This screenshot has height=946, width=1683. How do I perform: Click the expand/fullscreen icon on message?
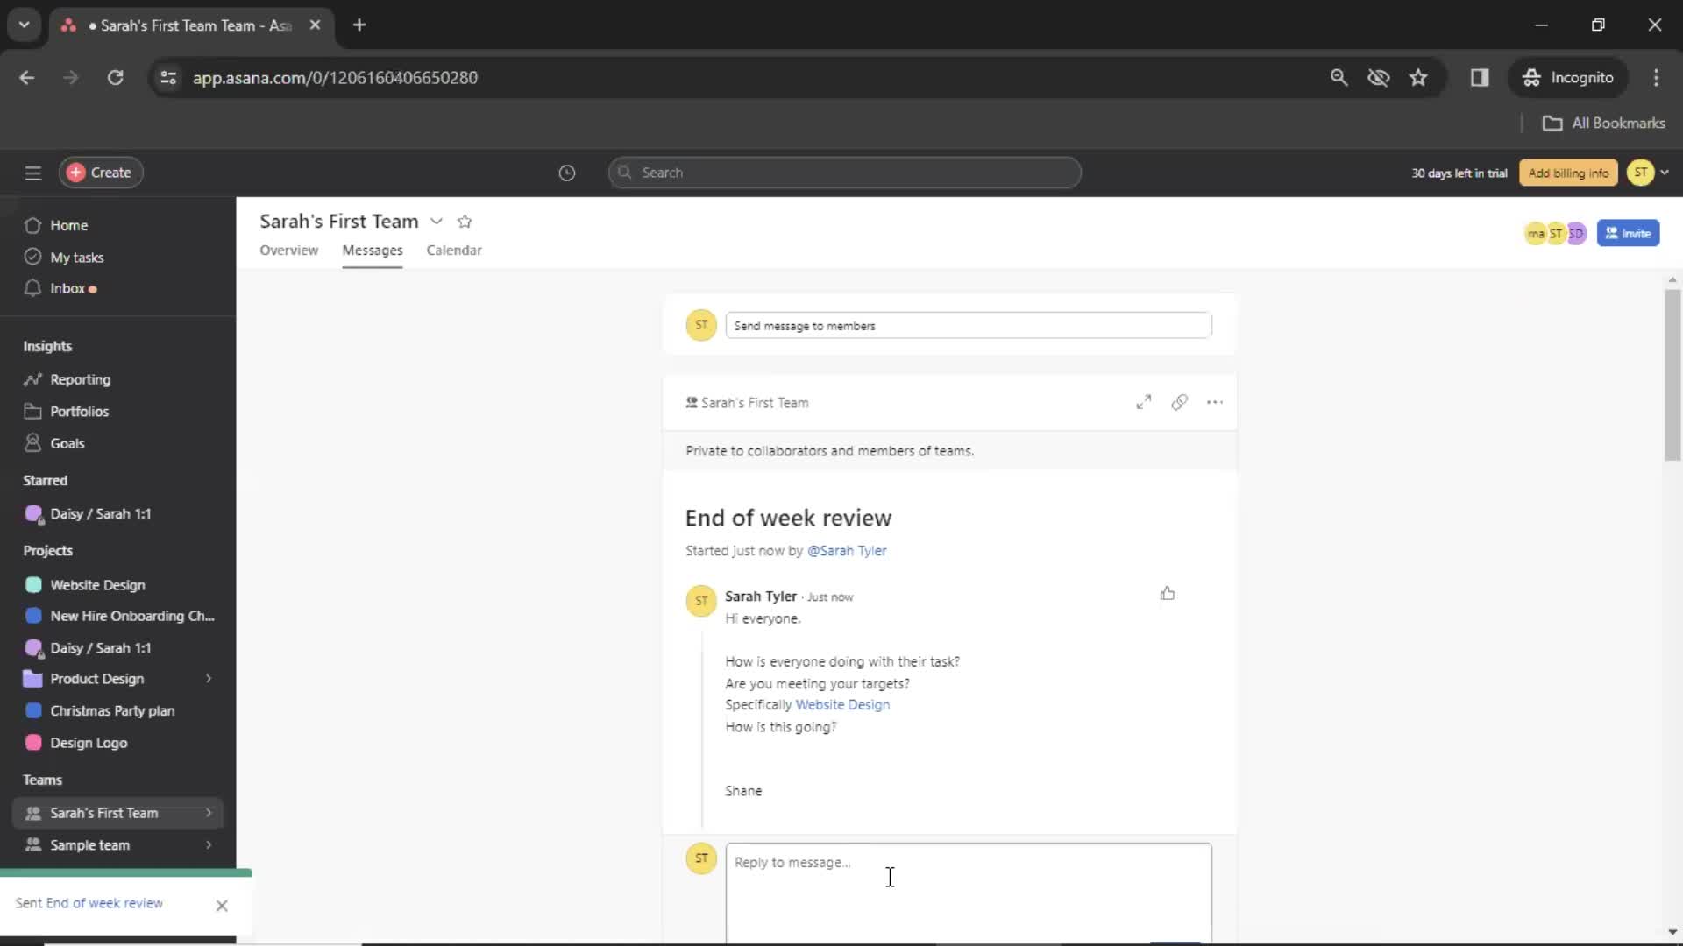tap(1143, 402)
